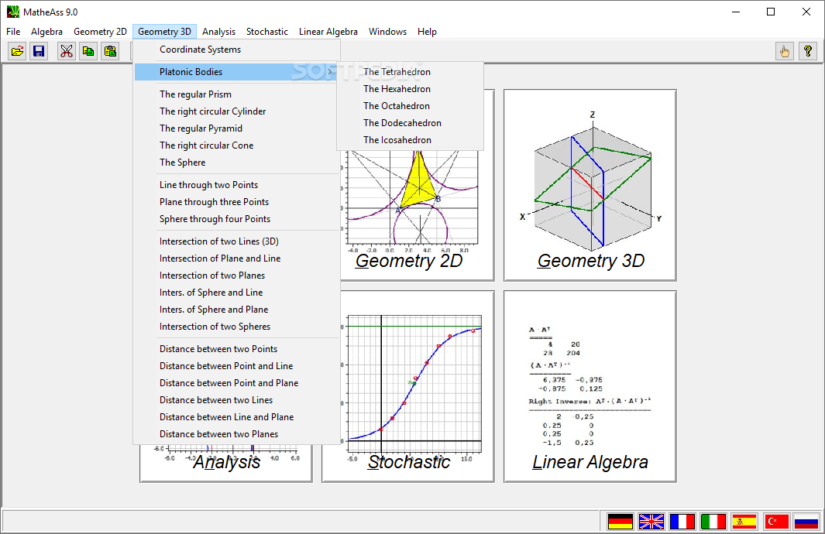Select Distance between two Planes
Viewport: 825px width, 534px height.
[237, 434]
